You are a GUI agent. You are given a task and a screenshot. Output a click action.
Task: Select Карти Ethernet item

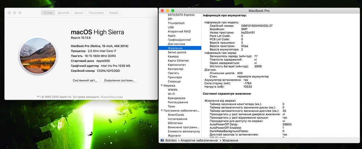click(x=178, y=60)
